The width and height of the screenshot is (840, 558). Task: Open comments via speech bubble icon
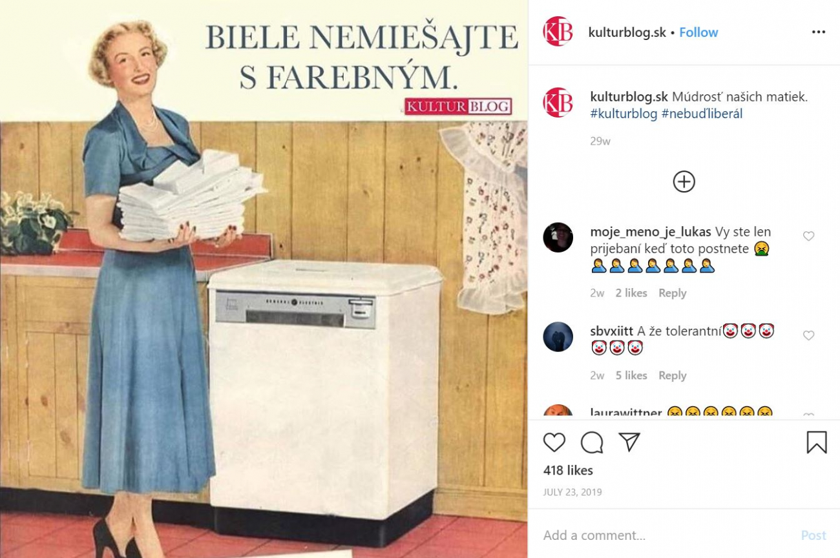coord(592,442)
